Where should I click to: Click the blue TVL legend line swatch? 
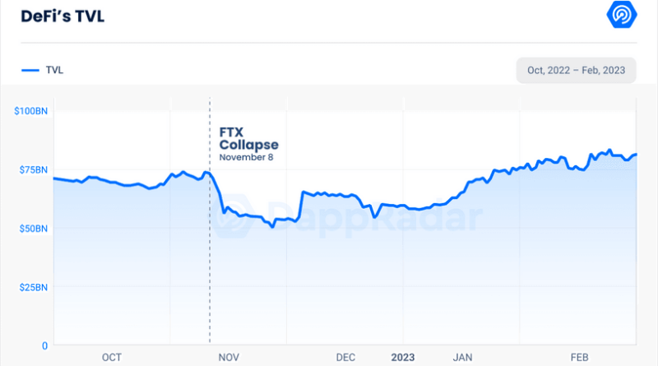pos(30,70)
